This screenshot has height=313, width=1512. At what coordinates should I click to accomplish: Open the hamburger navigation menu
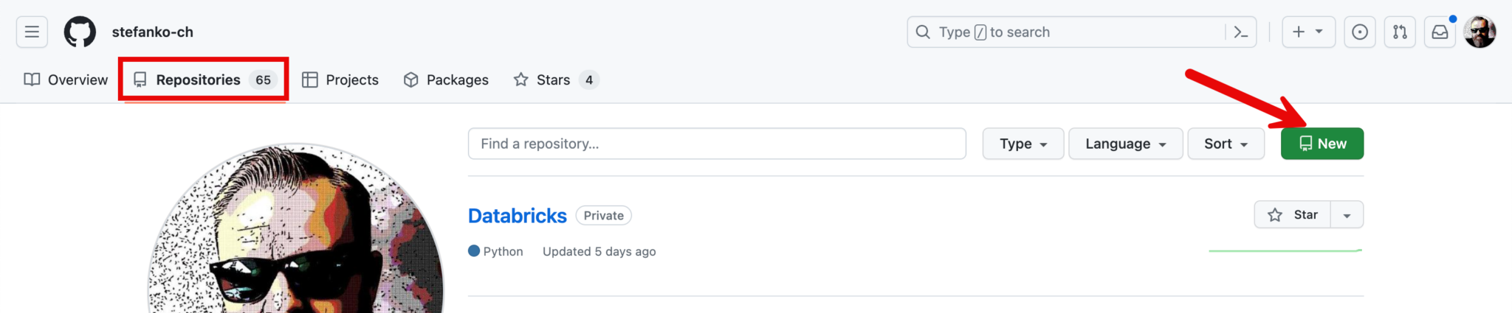coord(32,32)
